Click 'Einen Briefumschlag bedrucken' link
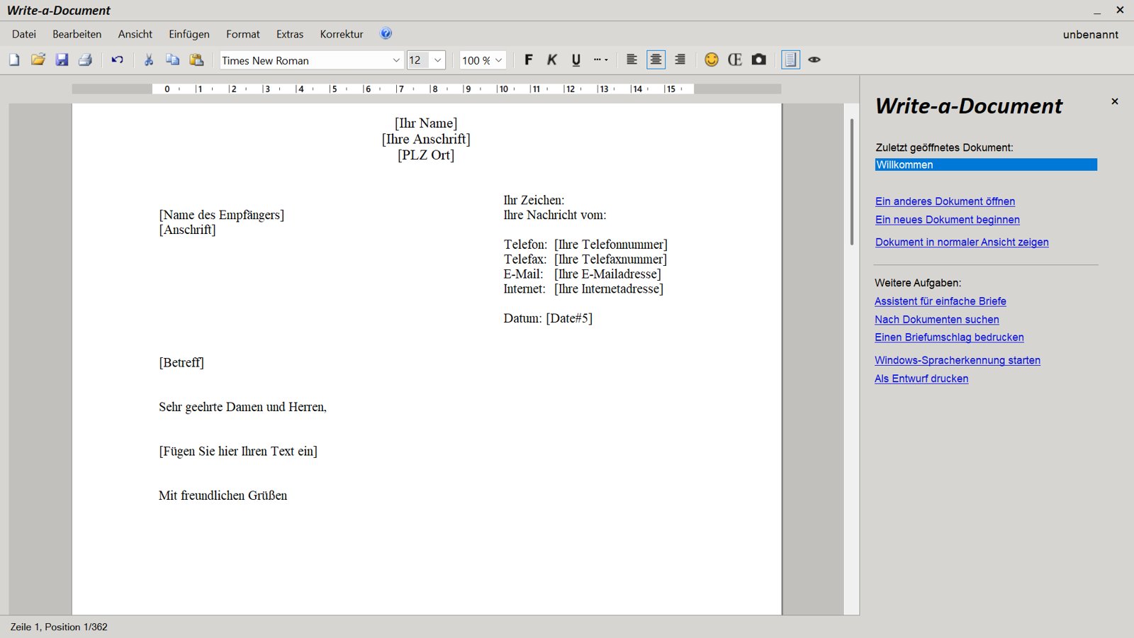The height and width of the screenshot is (638, 1134). tap(949, 337)
